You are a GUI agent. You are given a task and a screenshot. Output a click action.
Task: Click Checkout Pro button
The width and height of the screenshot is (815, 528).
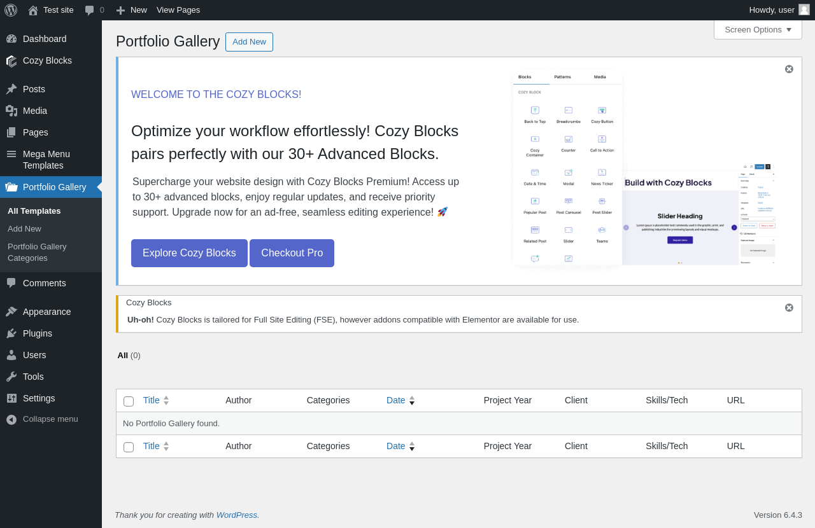pyautogui.click(x=292, y=253)
